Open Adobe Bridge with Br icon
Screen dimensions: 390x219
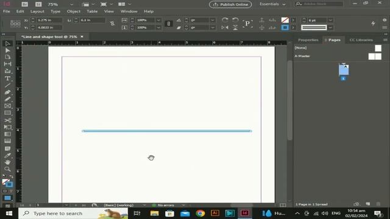click(x=24, y=4)
